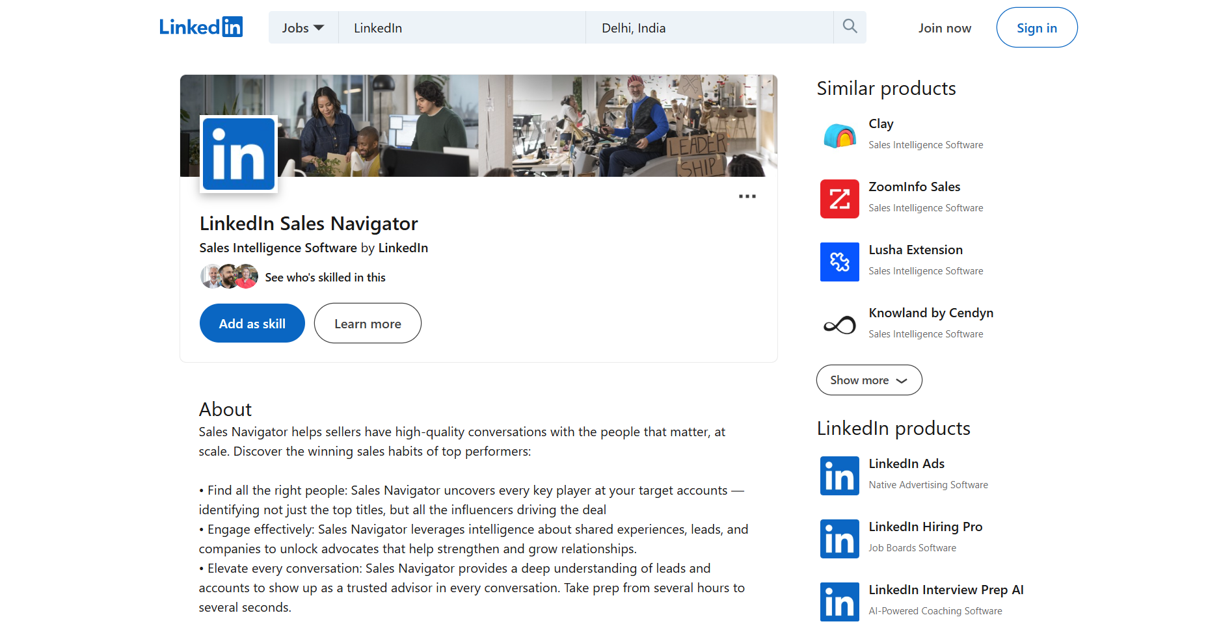Viewport: 1221px width, 626px height.
Task: Click the LinkedIn Sales Navigator product logo
Action: [x=239, y=154]
